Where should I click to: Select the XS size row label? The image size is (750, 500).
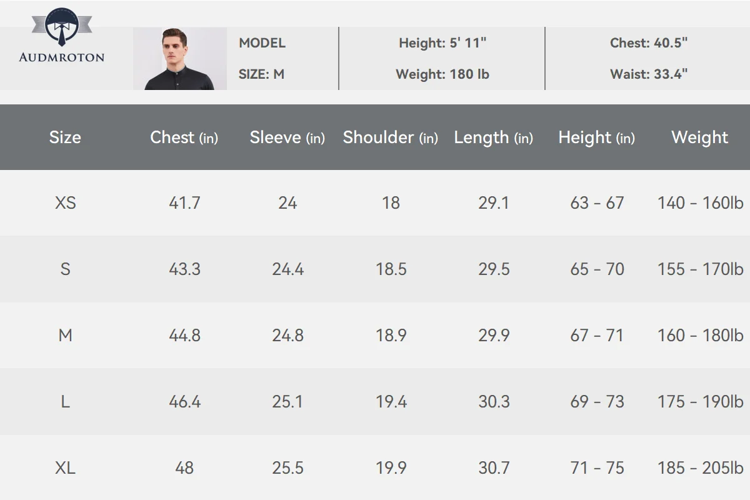(65, 203)
